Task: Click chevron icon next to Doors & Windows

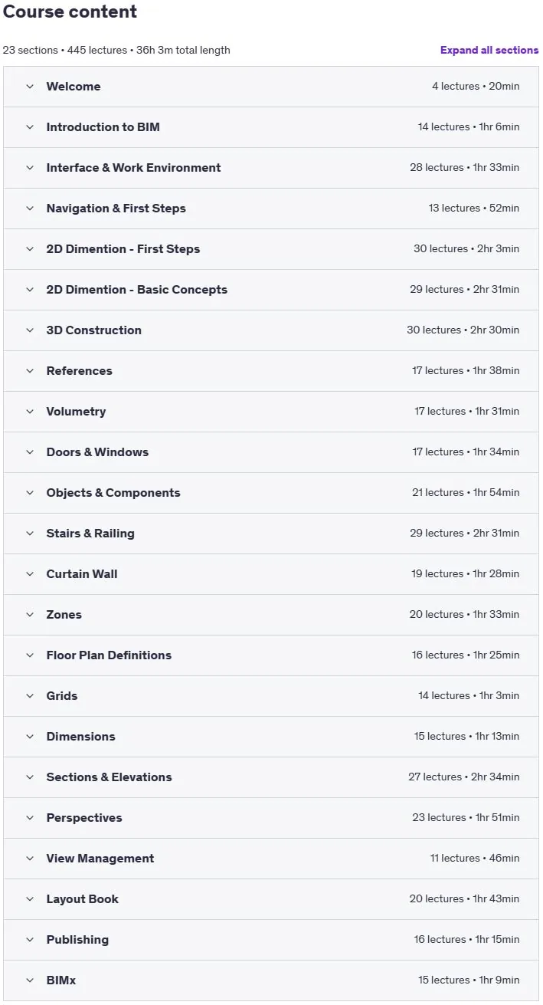Action: tap(30, 452)
